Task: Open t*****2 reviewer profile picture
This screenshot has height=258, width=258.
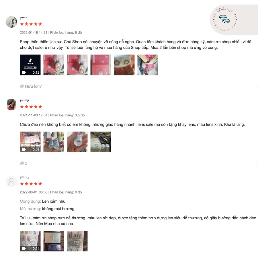Action: [x=11, y=104]
